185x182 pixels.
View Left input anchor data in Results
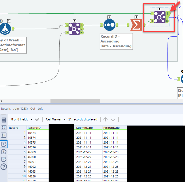(x=4, y=128)
